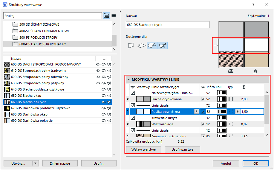This screenshot has width=274, height=170.
Task: Click roof icon in 680-DS Dachówka okap row
Action: pyautogui.click(x=104, y=114)
